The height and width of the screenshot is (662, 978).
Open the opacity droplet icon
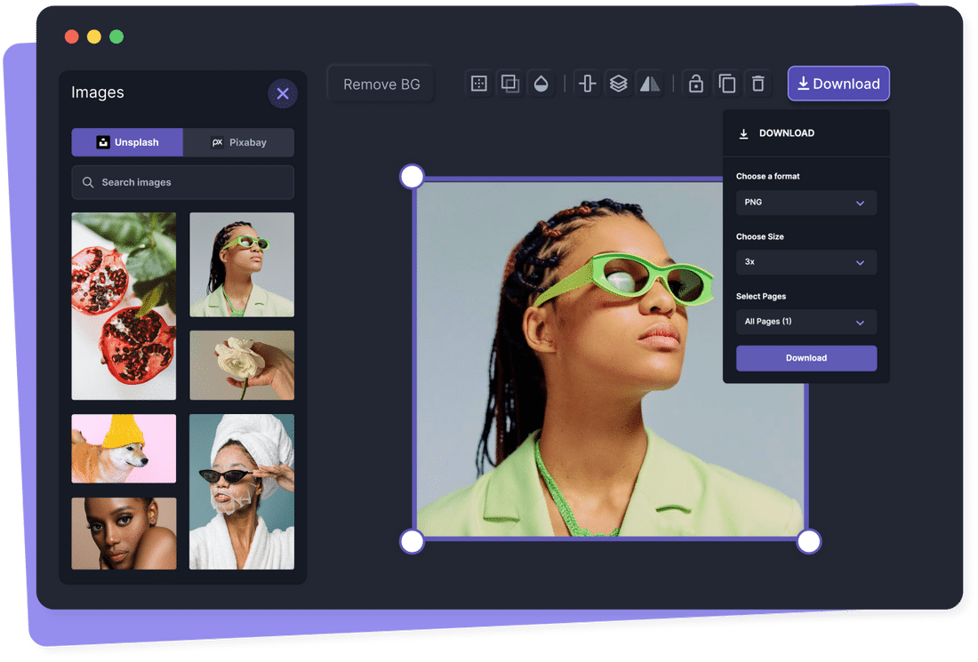coord(541,84)
